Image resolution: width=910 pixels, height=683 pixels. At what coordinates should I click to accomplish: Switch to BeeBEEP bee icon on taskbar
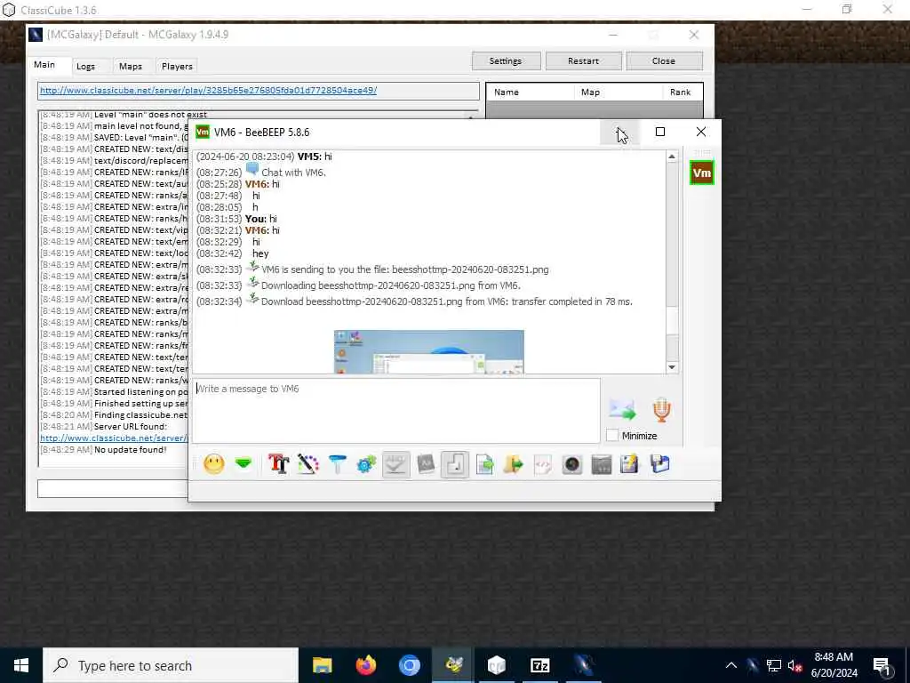(x=453, y=665)
